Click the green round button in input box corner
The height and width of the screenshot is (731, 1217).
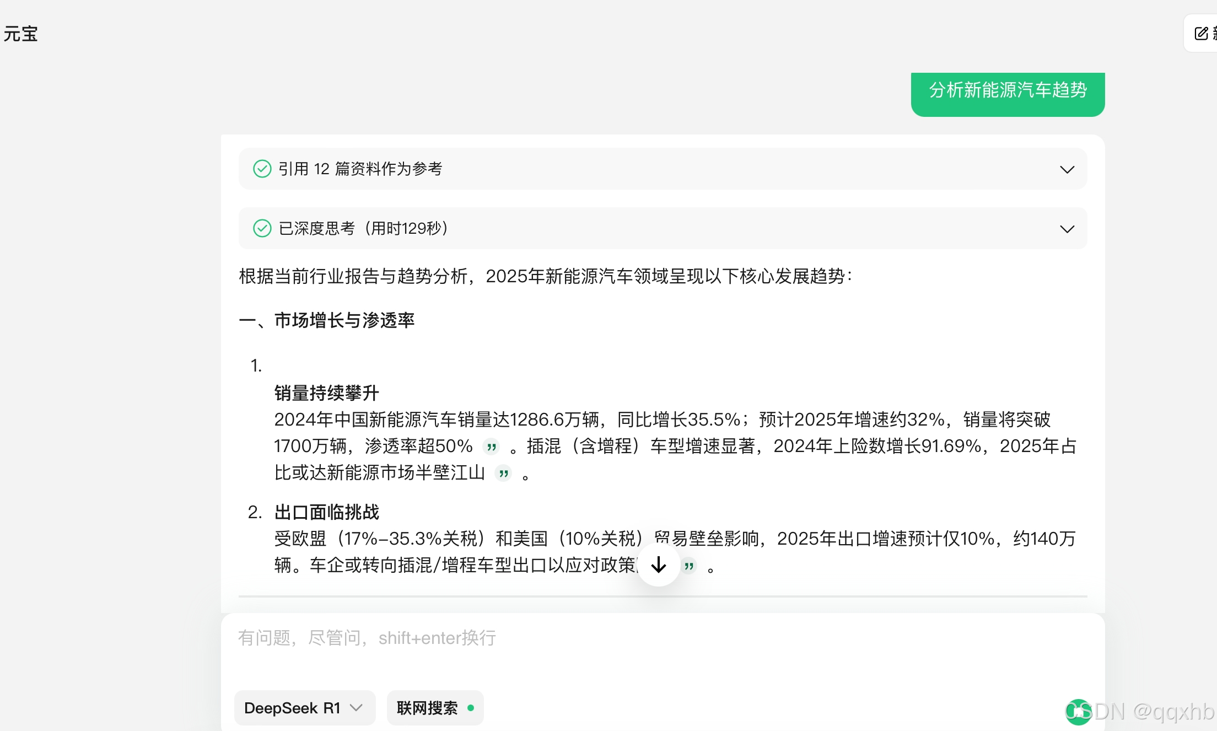tap(1078, 712)
